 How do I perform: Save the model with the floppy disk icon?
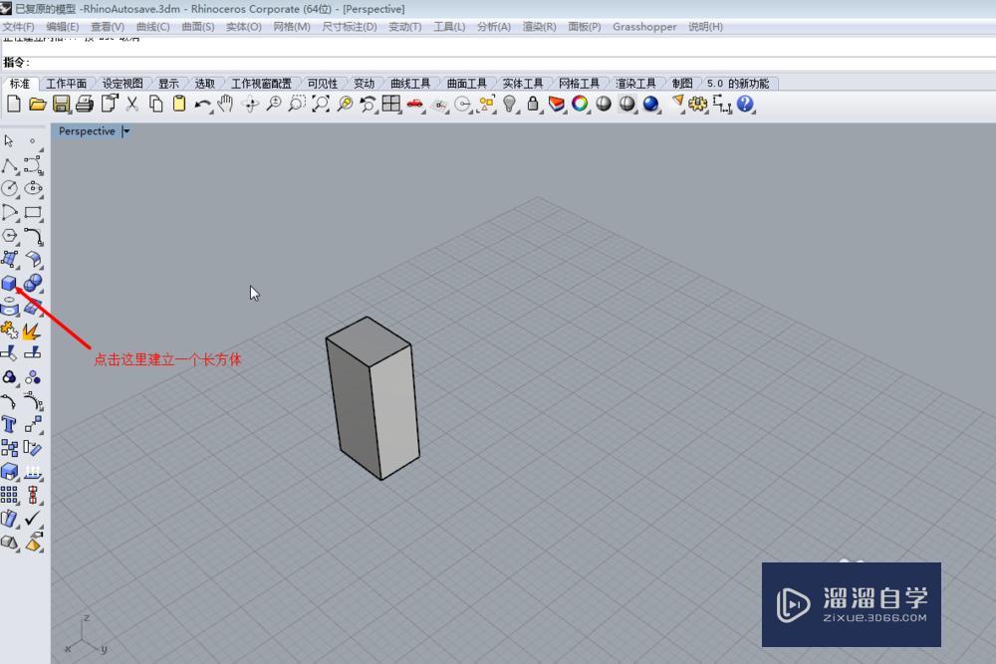tap(61, 105)
